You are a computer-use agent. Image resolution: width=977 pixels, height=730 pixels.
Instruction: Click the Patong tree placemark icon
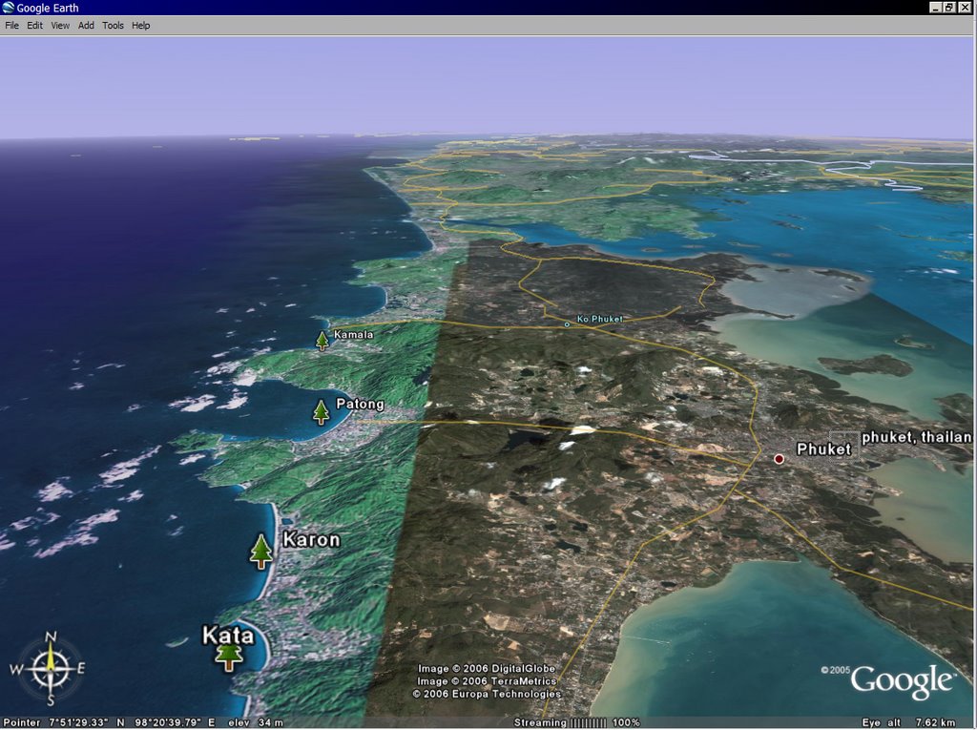321,412
